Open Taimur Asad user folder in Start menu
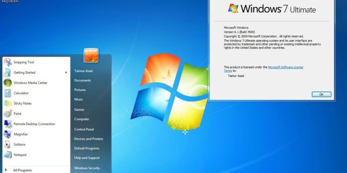The width and height of the screenshot is (347, 173). click(83, 71)
